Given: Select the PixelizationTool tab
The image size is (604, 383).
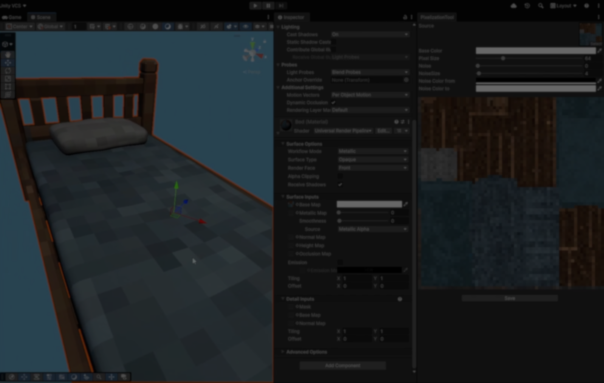Looking at the screenshot, I should (437, 17).
